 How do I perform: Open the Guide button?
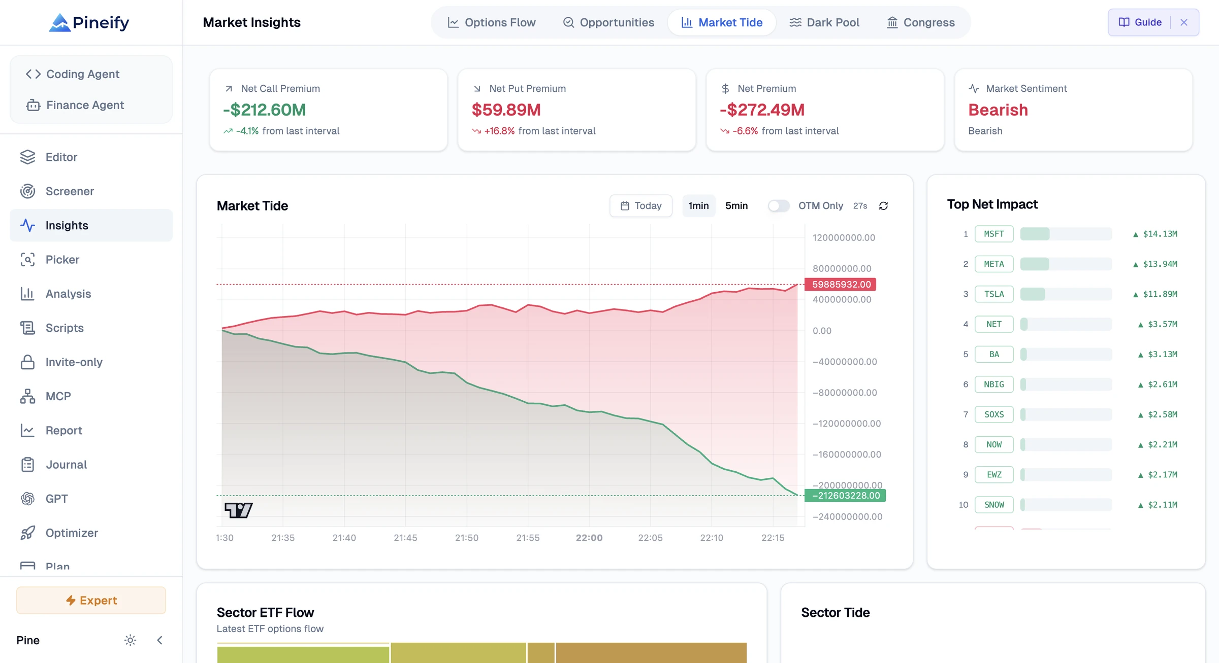(x=1140, y=22)
